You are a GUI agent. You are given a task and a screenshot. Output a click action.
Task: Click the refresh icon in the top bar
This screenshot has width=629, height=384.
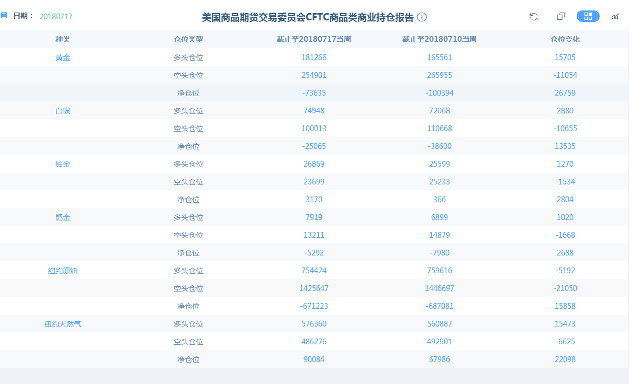click(x=534, y=17)
